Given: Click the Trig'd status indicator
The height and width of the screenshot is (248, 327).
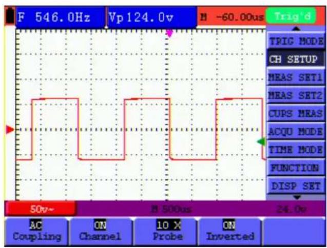Looking at the screenshot, I should pos(292,16).
